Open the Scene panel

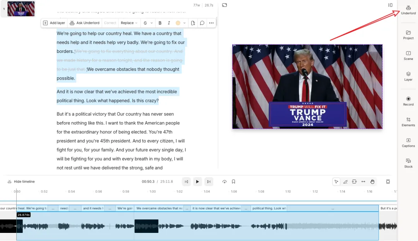[x=408, y=56]
